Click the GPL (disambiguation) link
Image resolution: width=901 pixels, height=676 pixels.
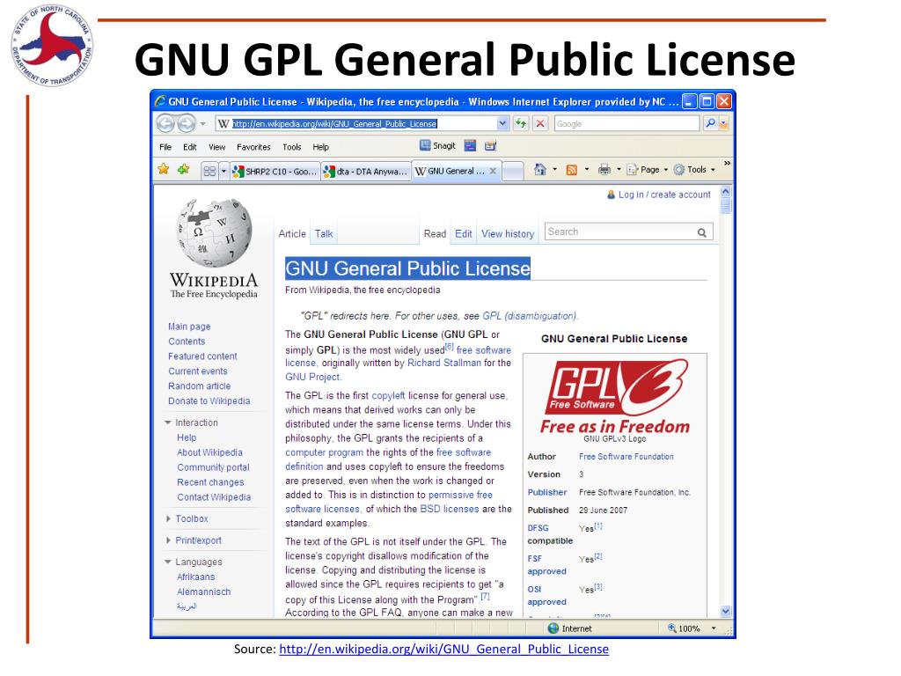530,316
